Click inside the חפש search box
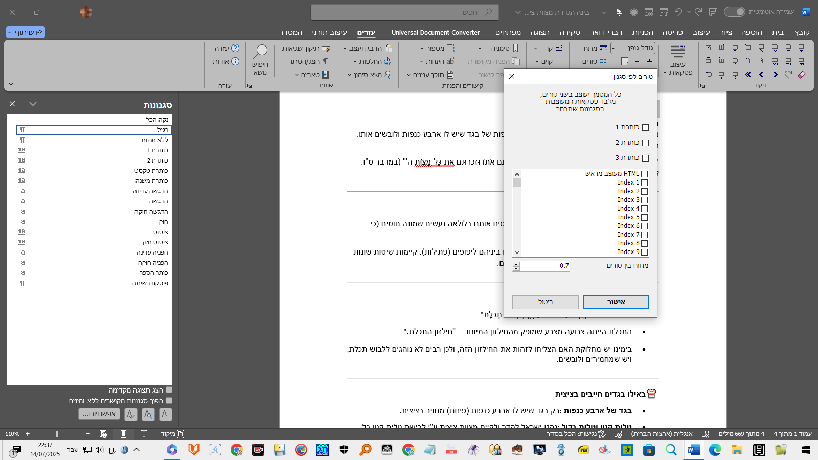Screen dimensions: 818x460 (405, 12)
